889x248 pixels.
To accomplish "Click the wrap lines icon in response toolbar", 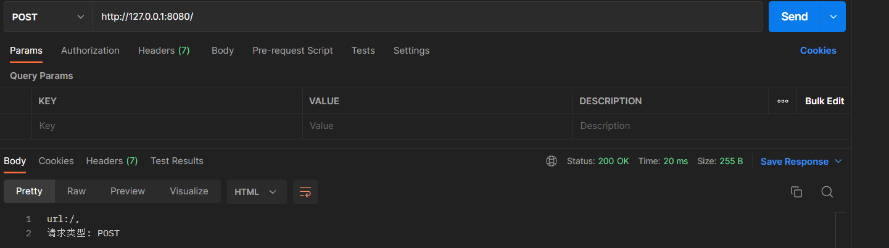I will (x=305, y=192).
